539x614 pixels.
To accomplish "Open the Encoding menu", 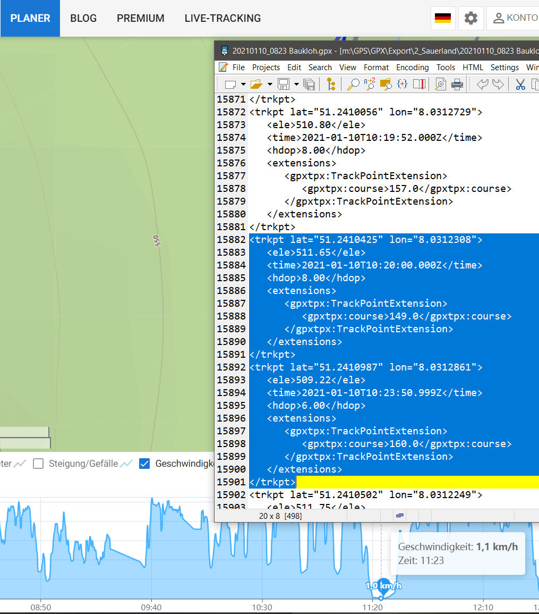I will [x=412, y=68].
